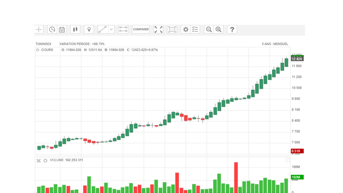Open the chart settings gear in the toolbar
Image resolution: width=343 pixels, height=193 pixels.
(x=186, y=29)
